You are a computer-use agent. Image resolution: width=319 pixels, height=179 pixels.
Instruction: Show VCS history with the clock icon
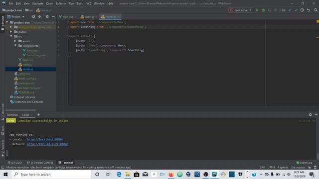(x=302, y=10)
